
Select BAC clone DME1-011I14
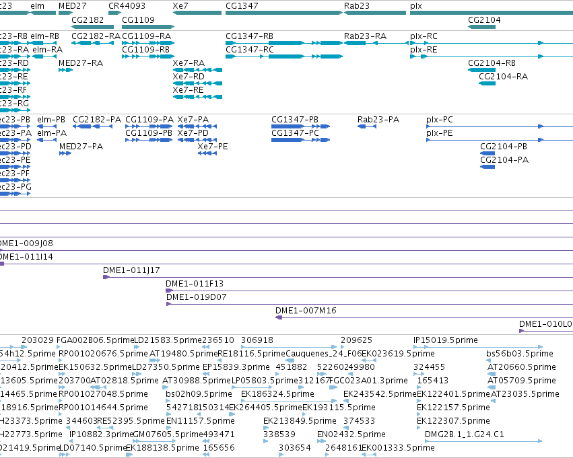click(287, 264)
